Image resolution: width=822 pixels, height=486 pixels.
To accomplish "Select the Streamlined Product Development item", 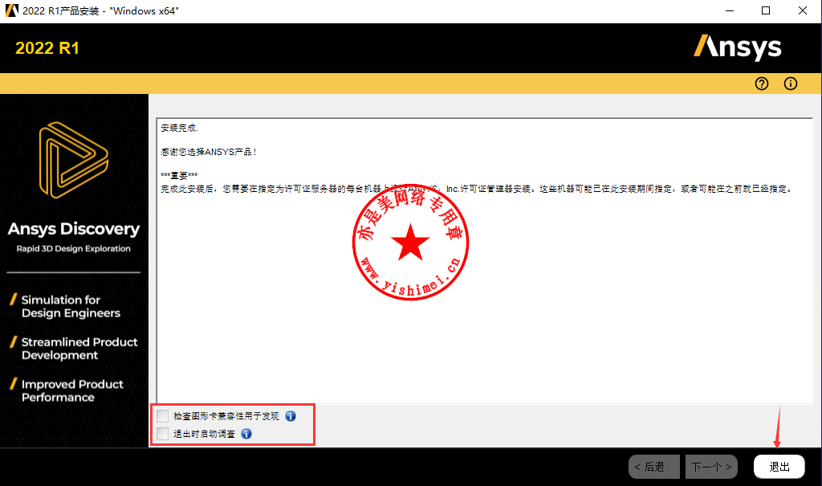I will point(79,349).
